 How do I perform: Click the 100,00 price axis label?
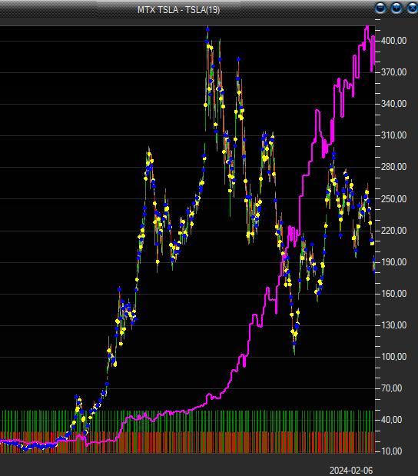(393, 357)
